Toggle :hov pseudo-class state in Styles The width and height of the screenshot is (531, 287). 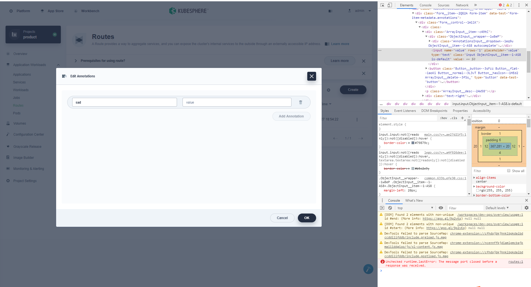443,118
